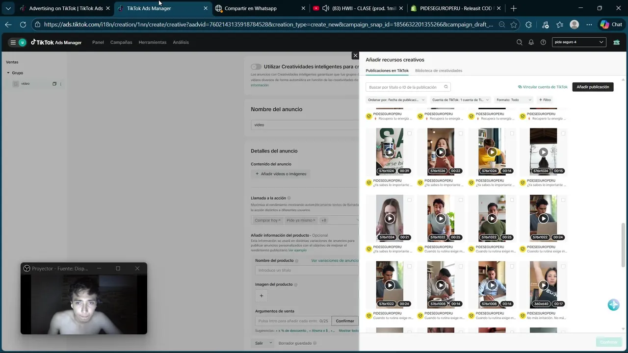Screen dimensions: 628x353
Task: Play the 00:22 video preview
Action: tap(441, 152)
